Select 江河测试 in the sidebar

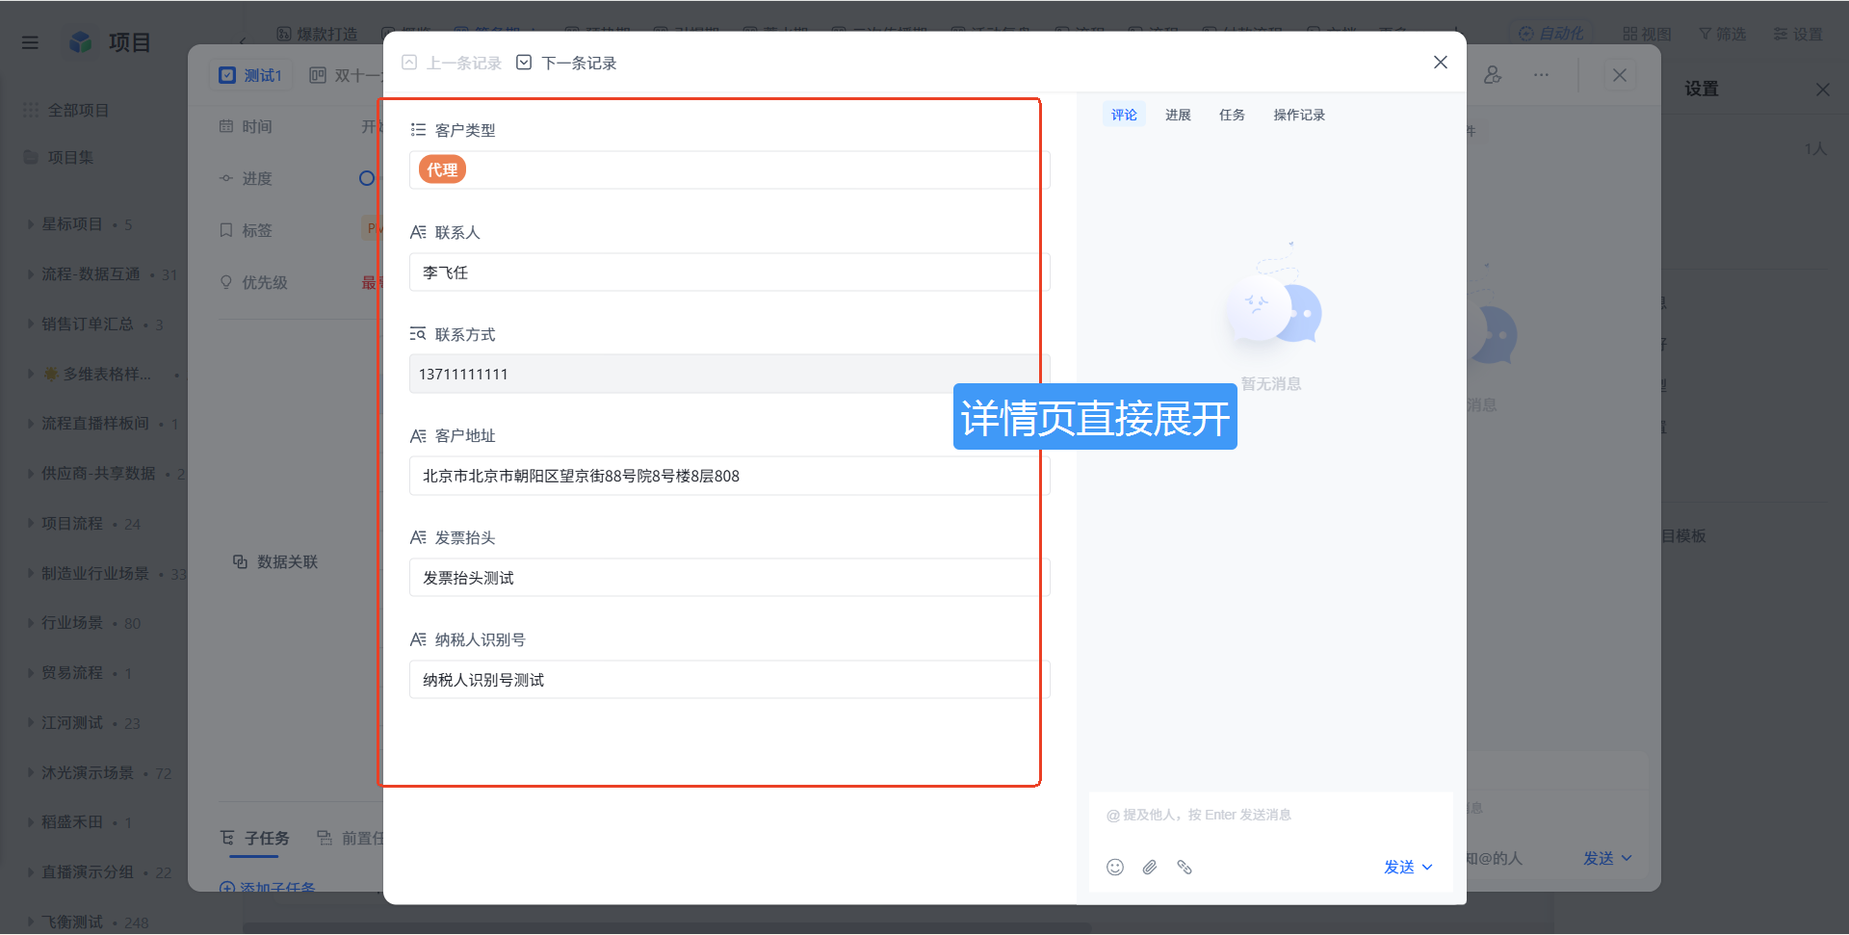tap(72, 722)
